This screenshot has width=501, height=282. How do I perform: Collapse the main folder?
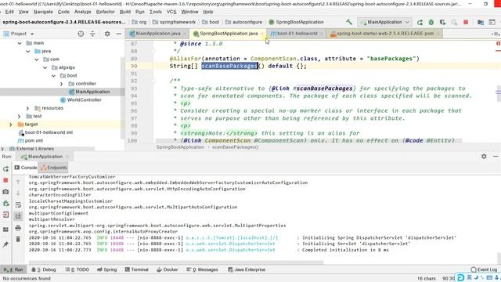[20, 43]
